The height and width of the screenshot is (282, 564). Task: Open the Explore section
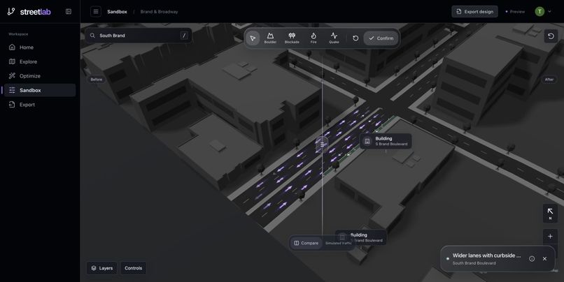40,61
